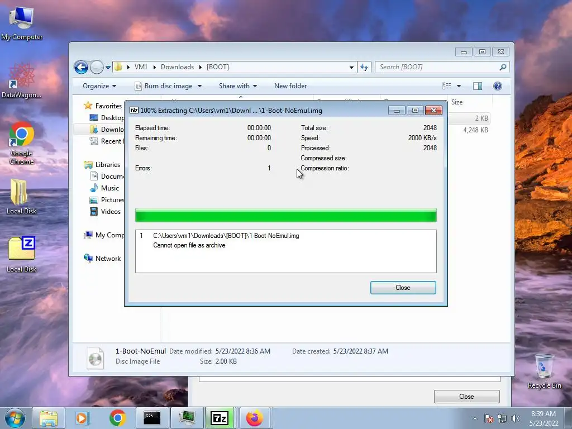Viewport: 572px width, 429px height.
Task: Select Videos library
Action: tap(105, 211)
